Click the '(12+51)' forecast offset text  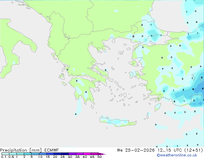(194, 150)
